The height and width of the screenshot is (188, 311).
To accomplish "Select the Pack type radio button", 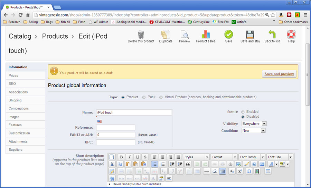I will 144,97.
